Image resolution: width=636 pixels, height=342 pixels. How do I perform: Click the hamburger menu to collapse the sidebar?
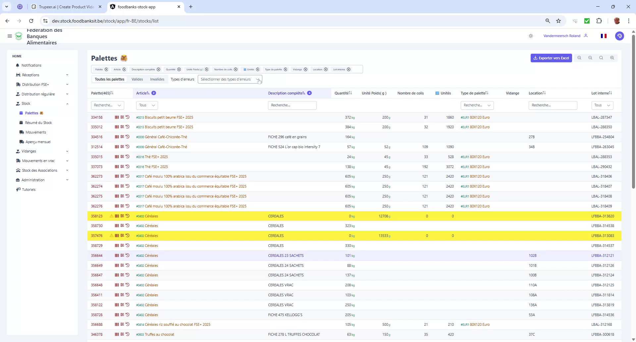click(10, 36)
